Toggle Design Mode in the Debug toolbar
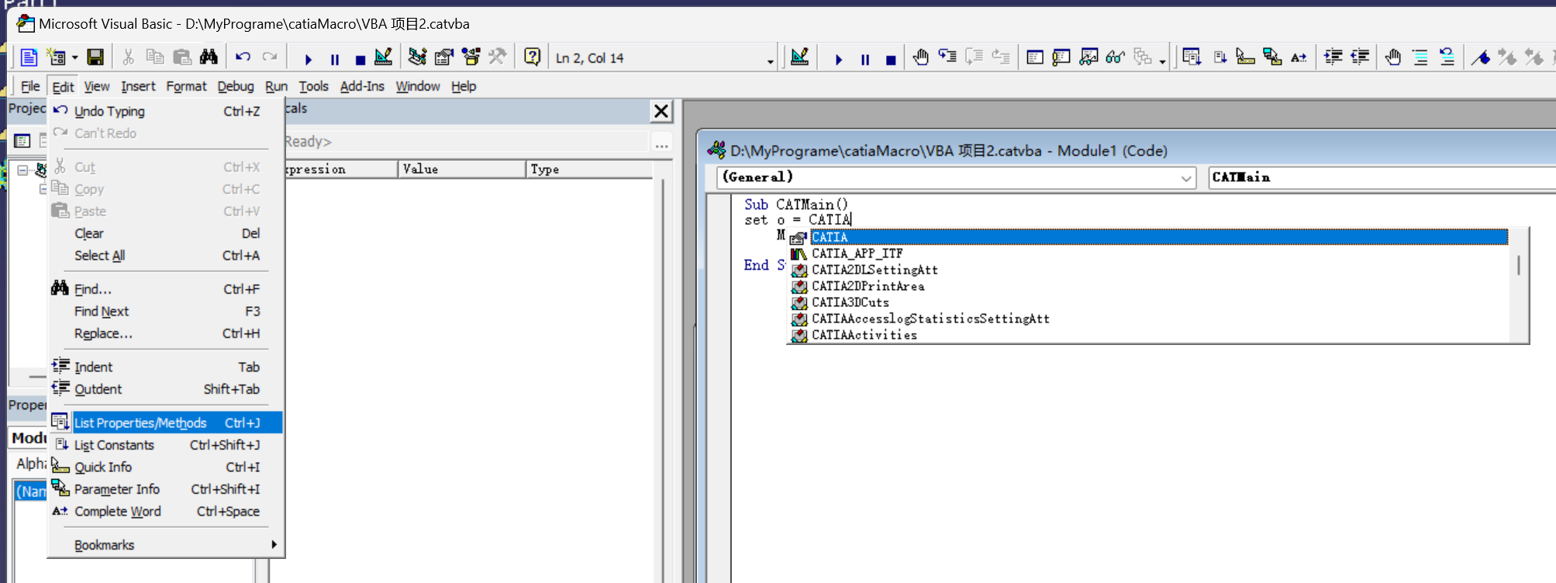 [x=799, y=57]
